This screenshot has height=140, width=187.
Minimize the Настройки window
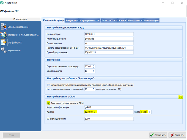click(163, 3)
